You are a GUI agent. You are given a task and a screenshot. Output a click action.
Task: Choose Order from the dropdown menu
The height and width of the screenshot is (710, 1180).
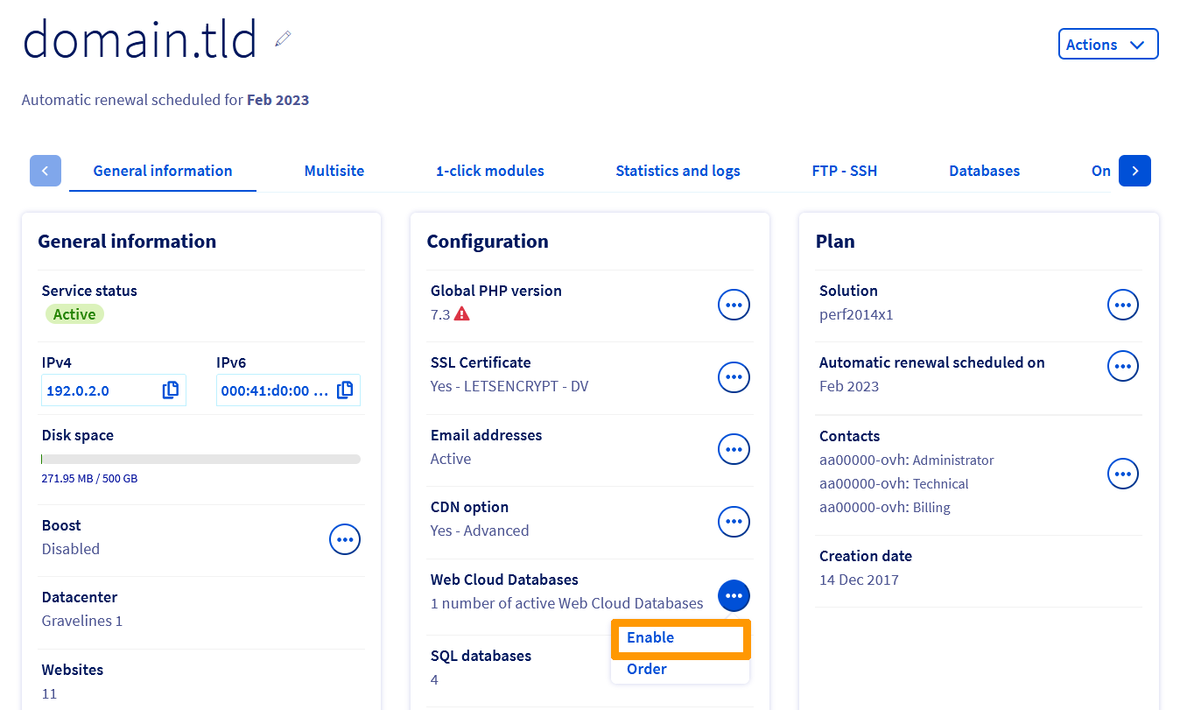[647, 669]
